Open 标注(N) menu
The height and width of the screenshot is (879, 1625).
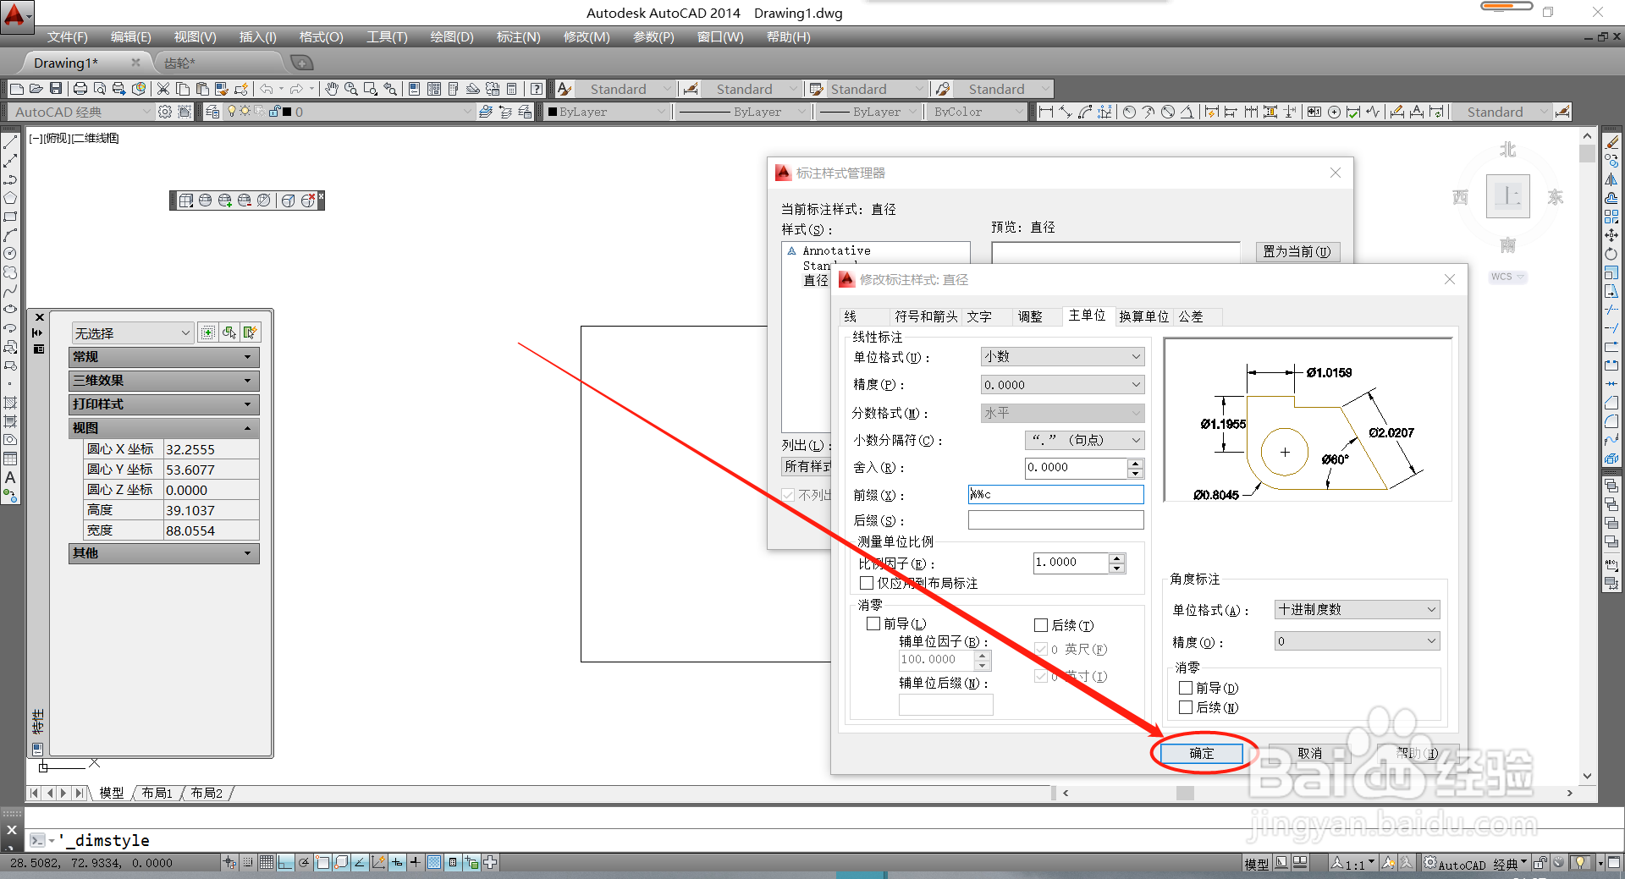point(518,37)
